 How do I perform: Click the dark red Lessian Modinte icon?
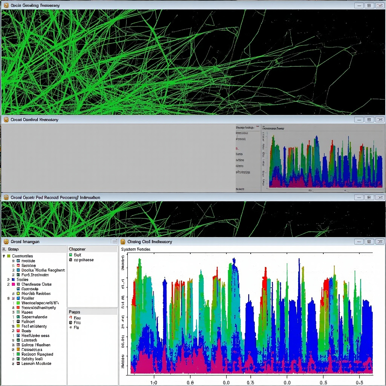(x=18, y=363)
